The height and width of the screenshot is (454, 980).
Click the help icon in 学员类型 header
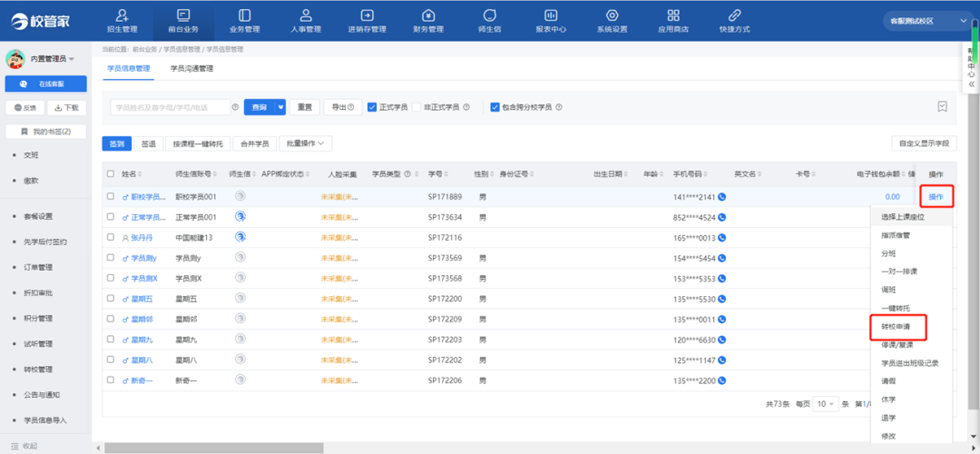click(x=407, y=173)
